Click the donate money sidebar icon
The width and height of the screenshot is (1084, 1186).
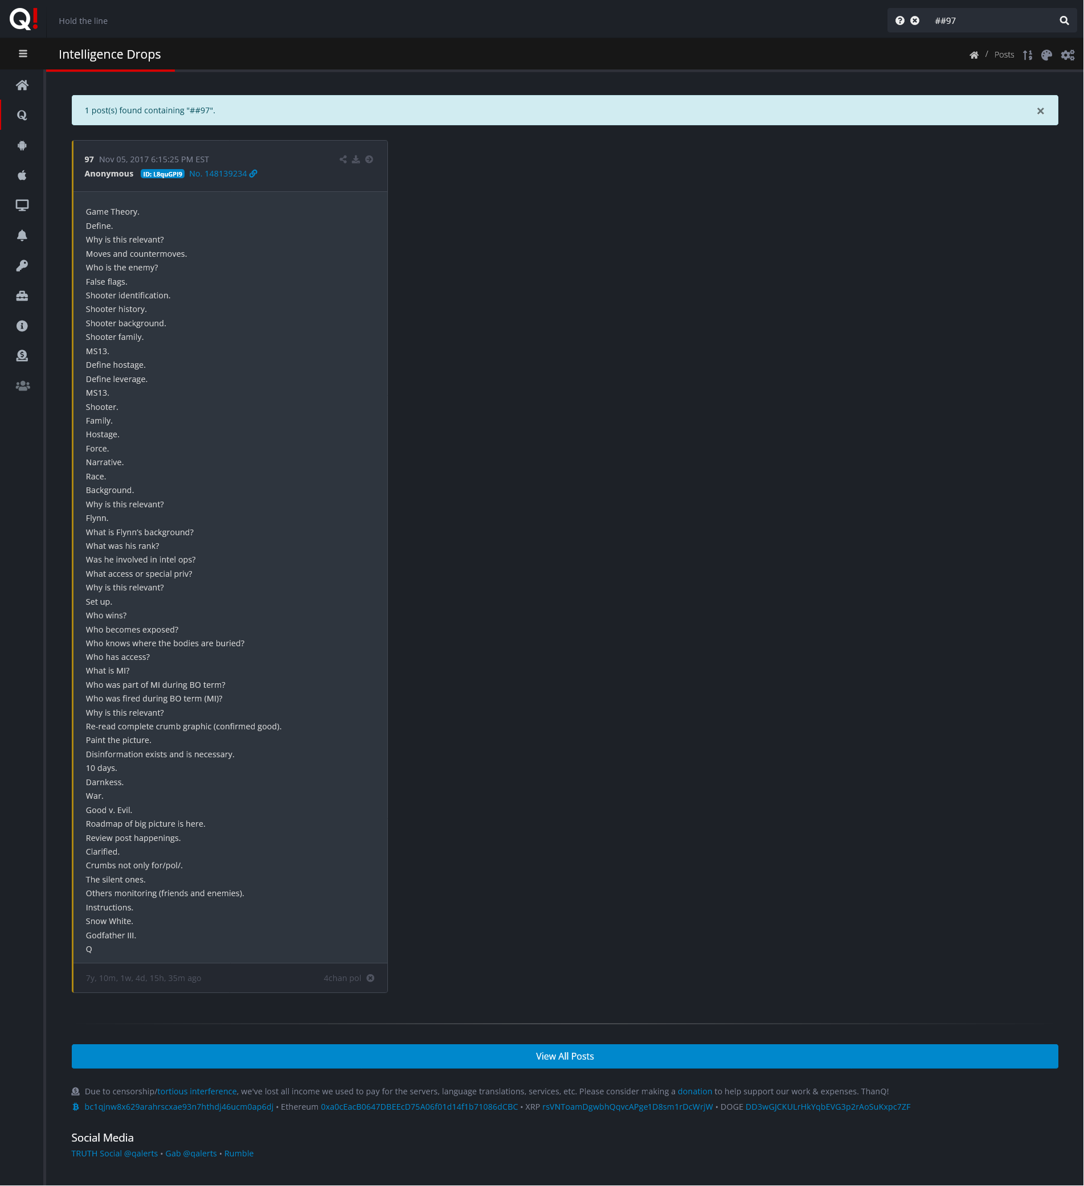point(22,356)
